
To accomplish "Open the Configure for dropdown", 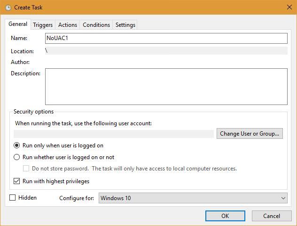I will click(x=193, y=198).
